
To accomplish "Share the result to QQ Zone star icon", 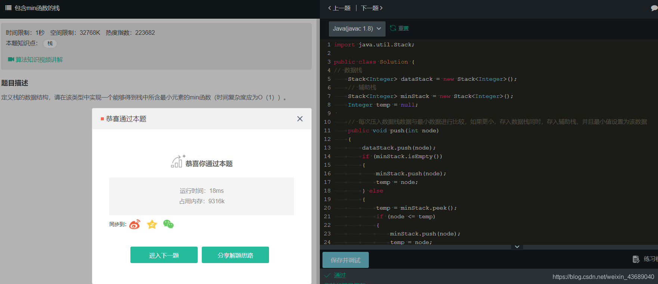I will (x=152, y=224).
